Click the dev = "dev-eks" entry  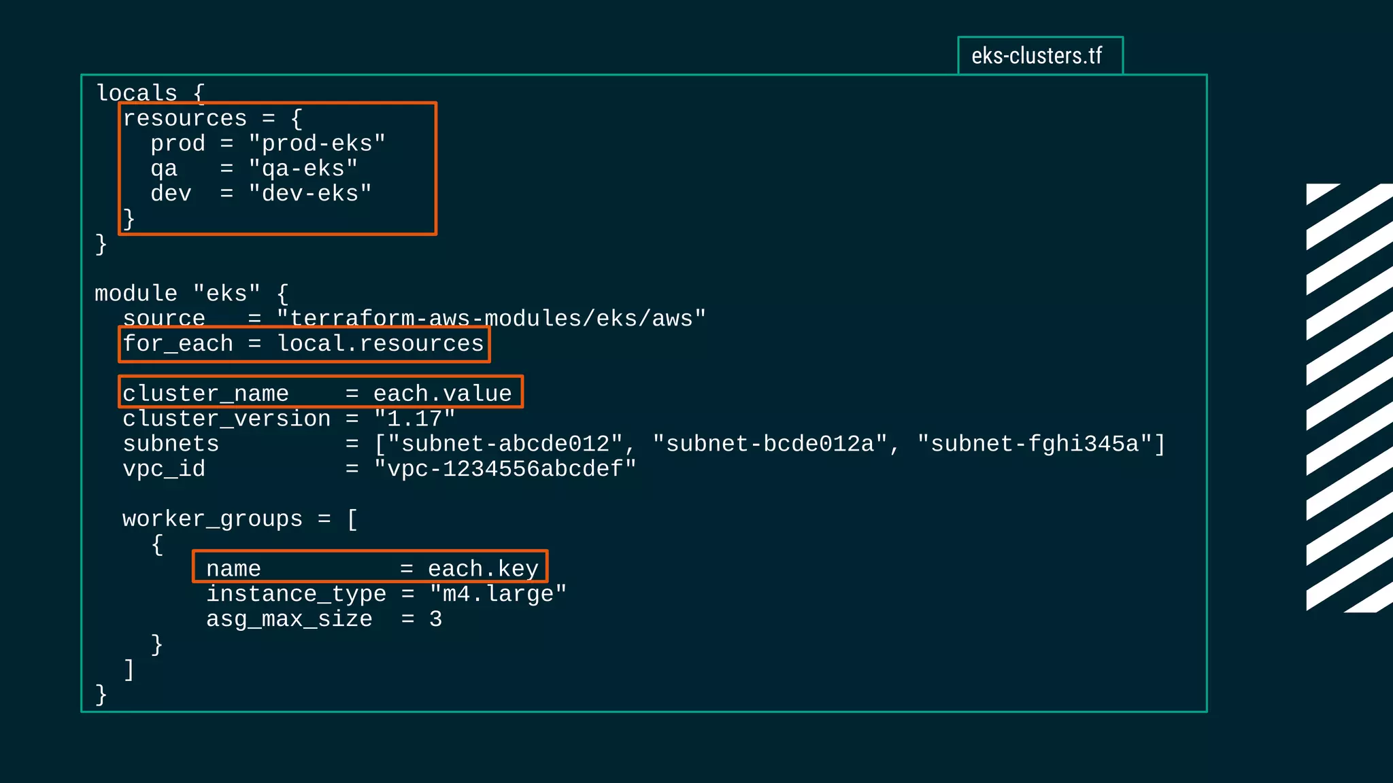pyautogui.click(x=261, y=194)
